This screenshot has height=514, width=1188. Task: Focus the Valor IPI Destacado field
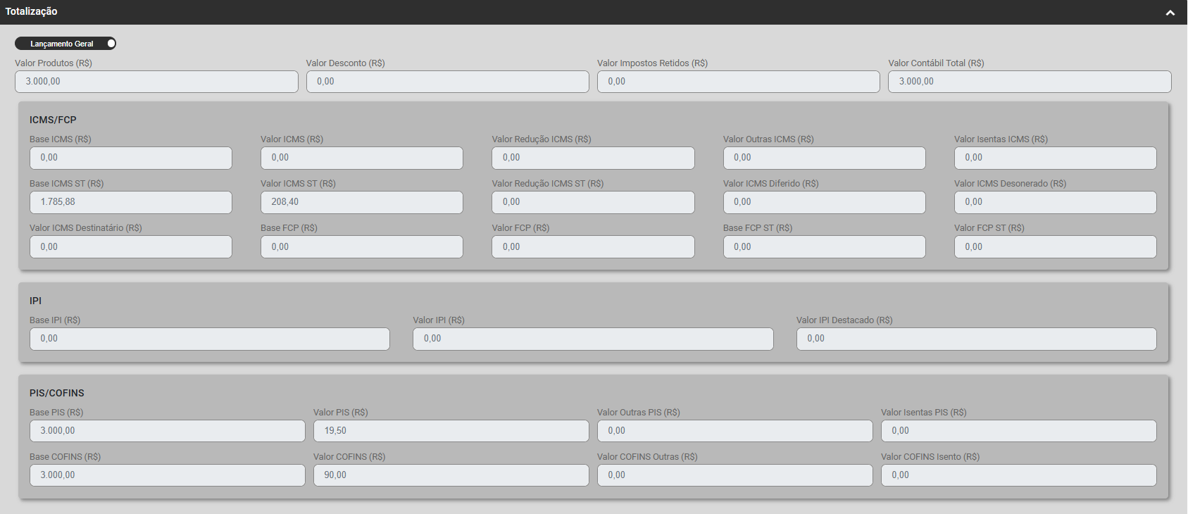click(x=976, y=339)
